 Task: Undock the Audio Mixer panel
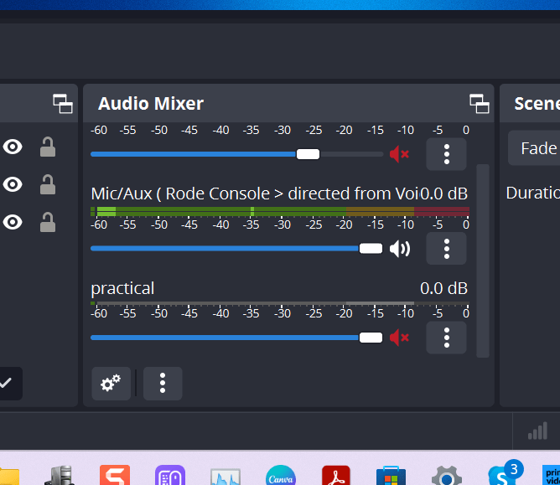(x=479, y=104)
